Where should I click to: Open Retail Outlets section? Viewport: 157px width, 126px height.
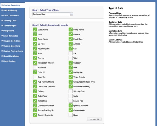point(9,61)
